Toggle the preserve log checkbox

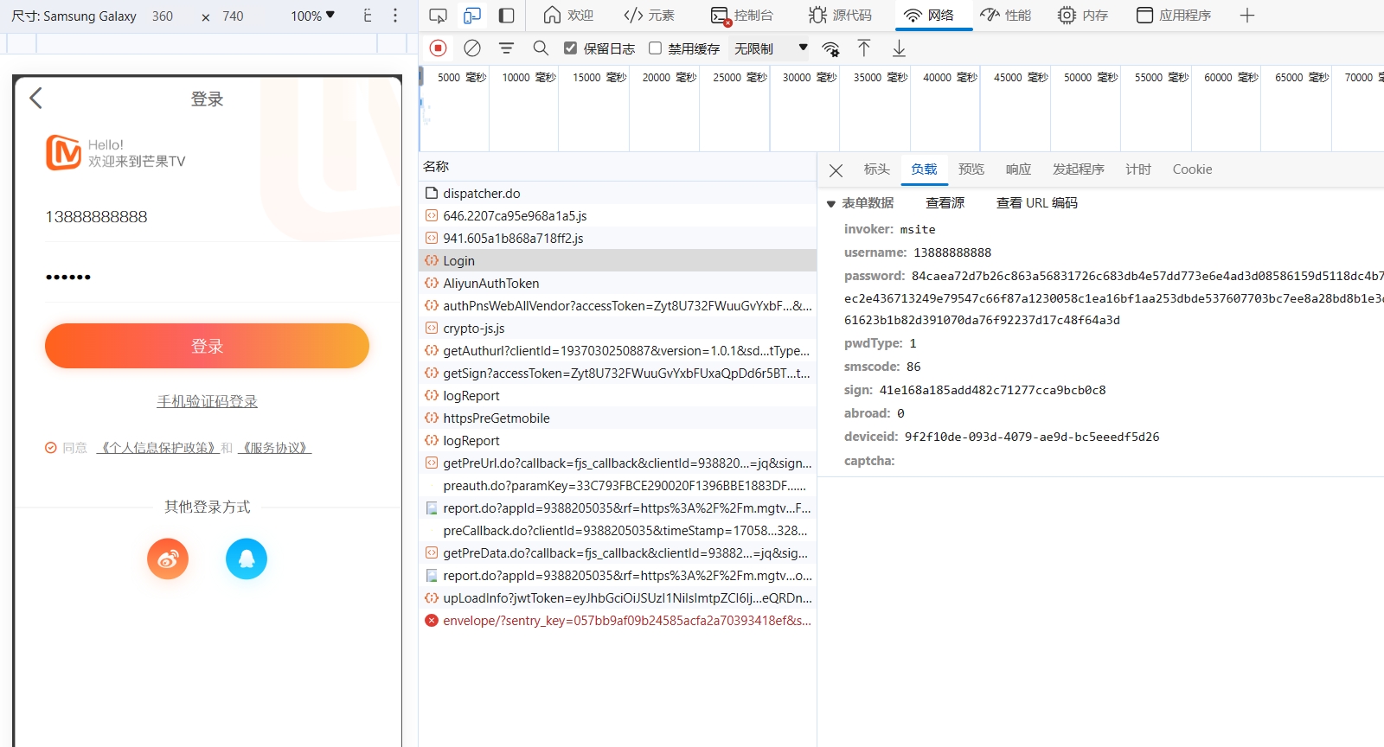pos(570,48)
